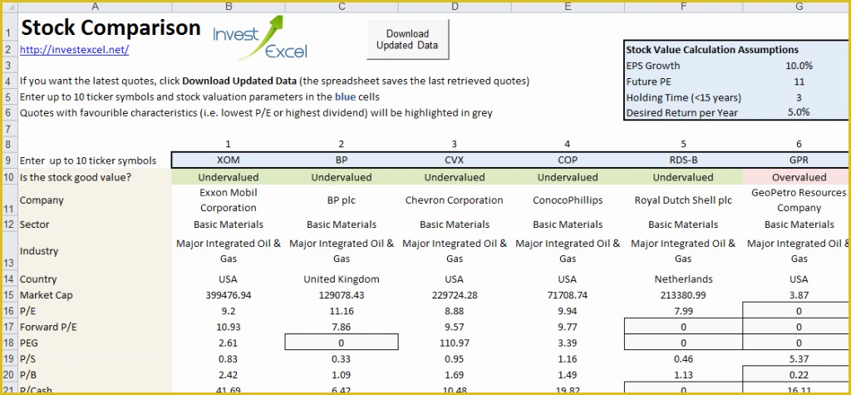Select ticker cell XOM
Screen dimensions: 851x395
pyautogui.click(x=229, y=160)
